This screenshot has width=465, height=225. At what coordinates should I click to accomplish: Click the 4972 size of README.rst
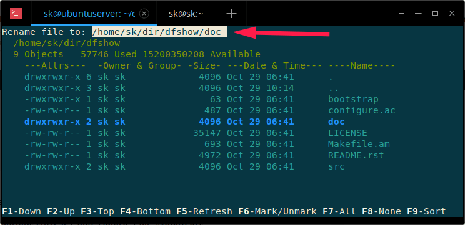[210, 156]
